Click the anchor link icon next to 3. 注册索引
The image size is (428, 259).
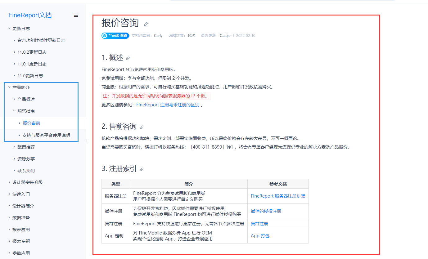pos(142,169)
